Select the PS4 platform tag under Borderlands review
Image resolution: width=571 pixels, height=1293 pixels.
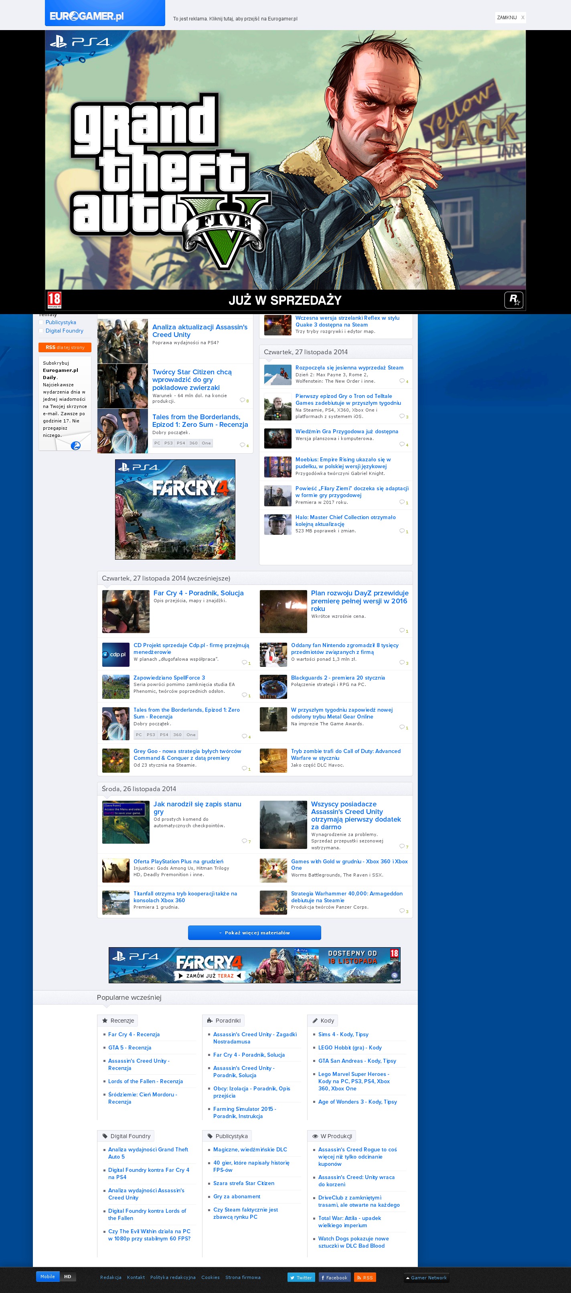[180, 443]
